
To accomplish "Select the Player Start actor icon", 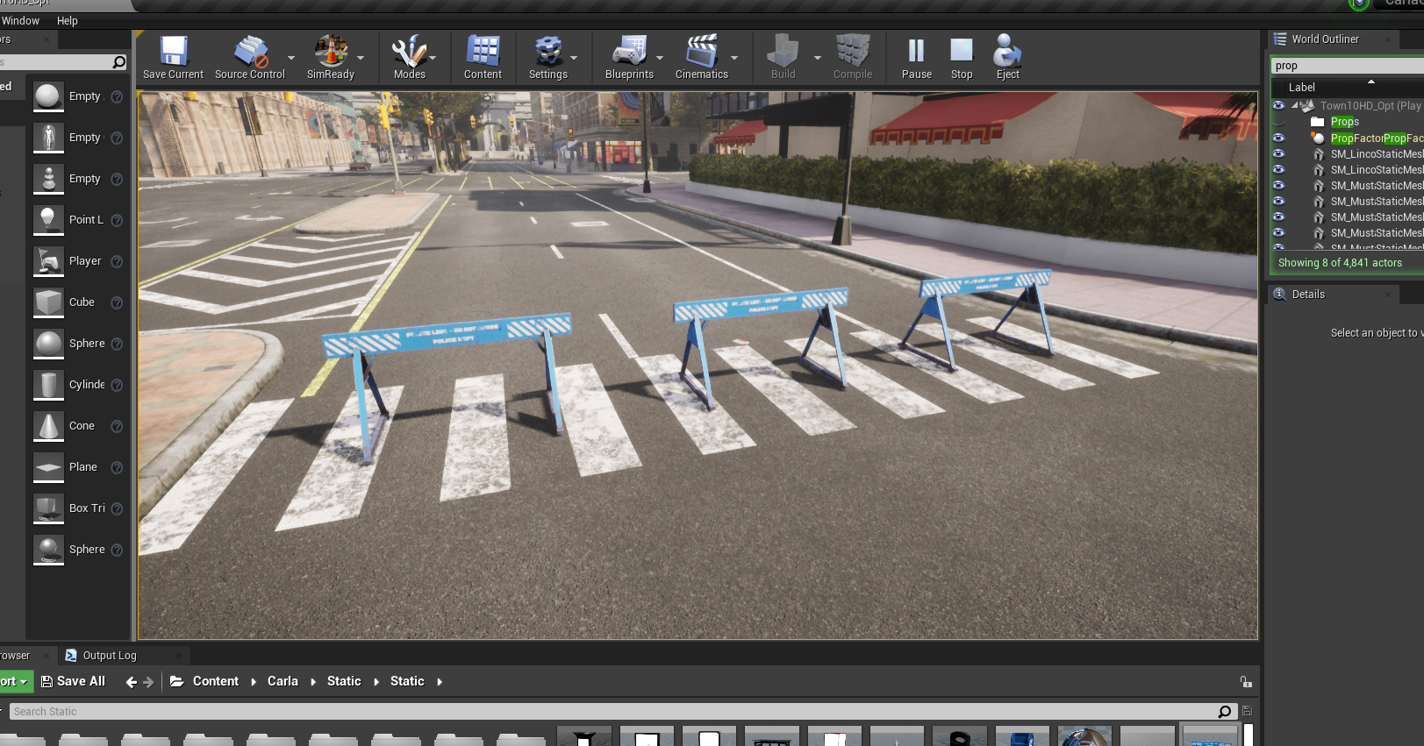I will coord(48,261).
